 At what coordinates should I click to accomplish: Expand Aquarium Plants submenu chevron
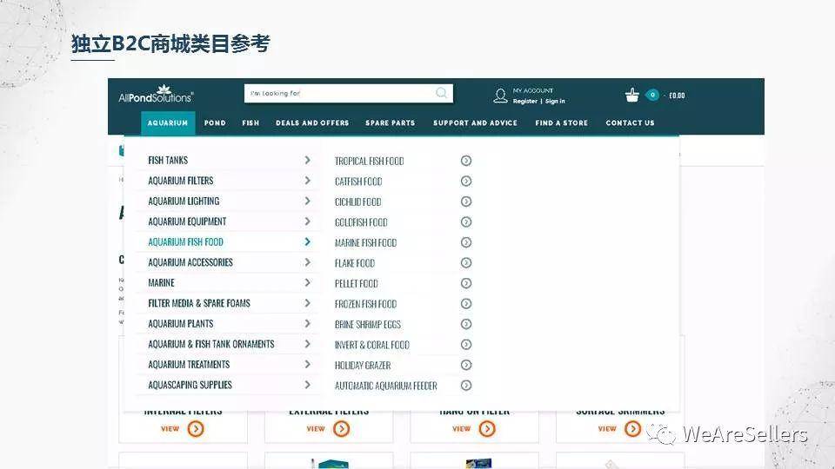[x=307, y=323]
